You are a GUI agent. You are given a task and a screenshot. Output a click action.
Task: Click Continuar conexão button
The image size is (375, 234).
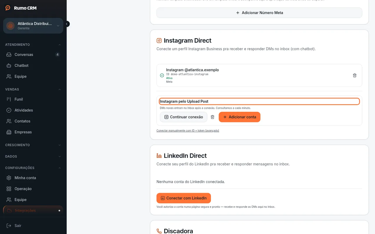(x=184, y=117)
